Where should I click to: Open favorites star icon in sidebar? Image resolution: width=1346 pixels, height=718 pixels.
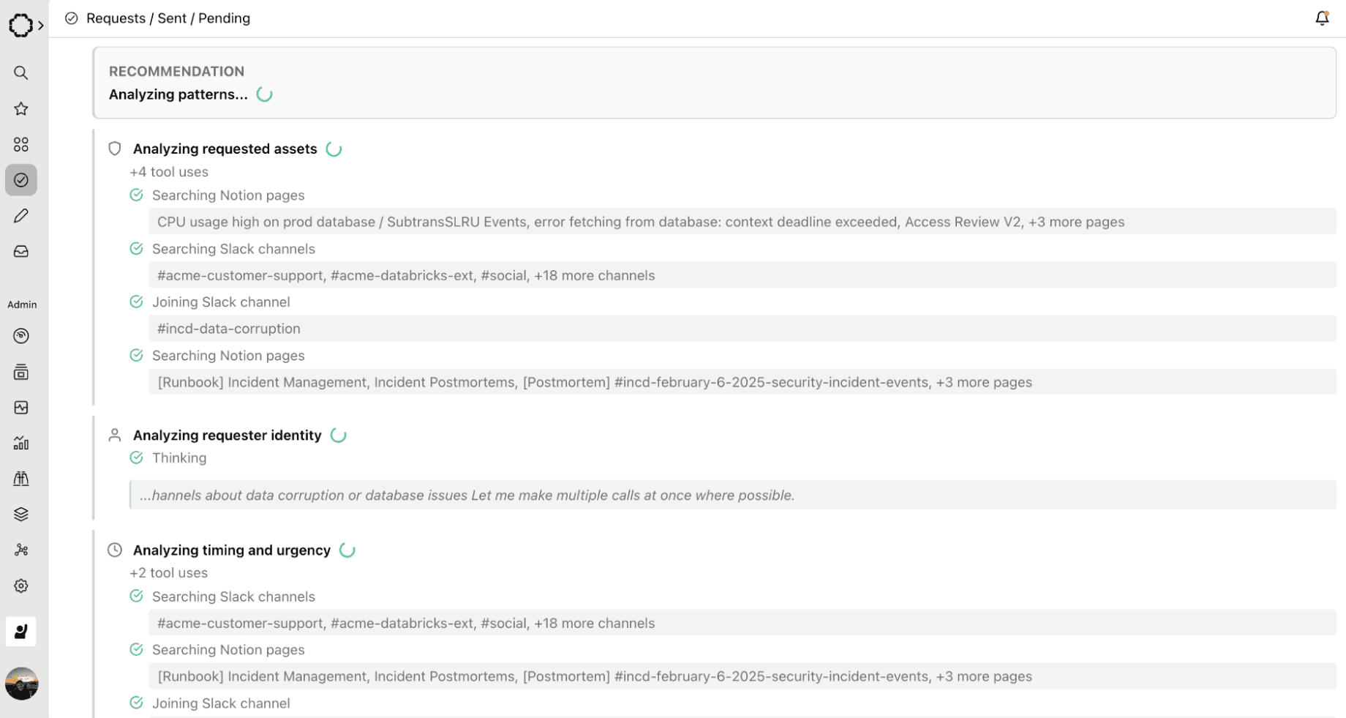[x=21, y=108]
